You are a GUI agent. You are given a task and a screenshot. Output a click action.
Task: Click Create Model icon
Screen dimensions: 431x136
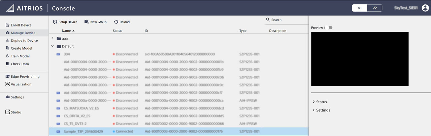tap(8, 48)
